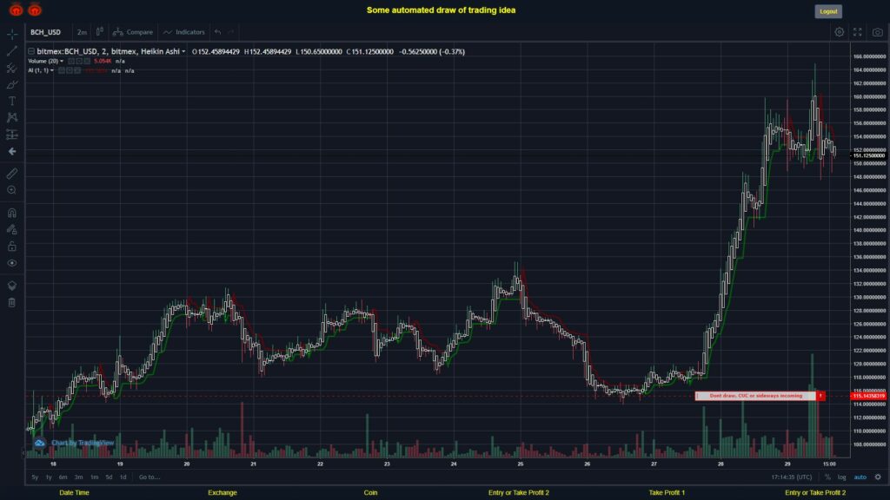This screenshot has height=500, width=890.
Task: Set range to 6m
Action: (63, 477)
